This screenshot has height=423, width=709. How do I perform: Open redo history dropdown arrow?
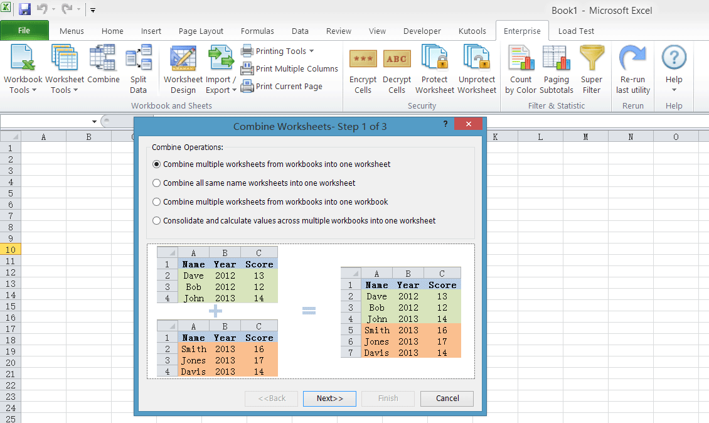[78, 9]
